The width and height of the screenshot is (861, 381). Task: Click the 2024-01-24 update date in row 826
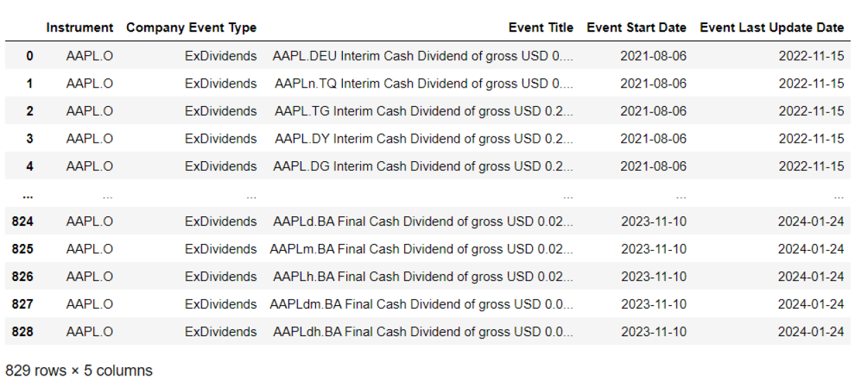811,276
